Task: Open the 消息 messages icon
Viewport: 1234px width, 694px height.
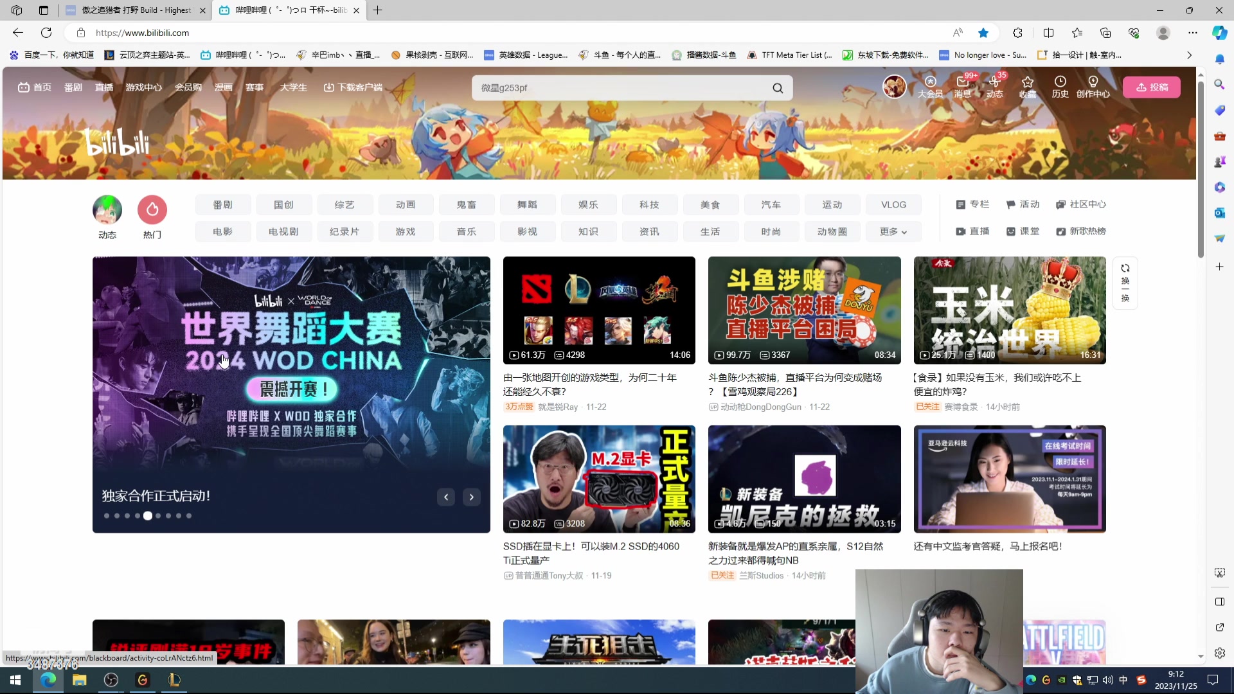Action: pos(962,87)
